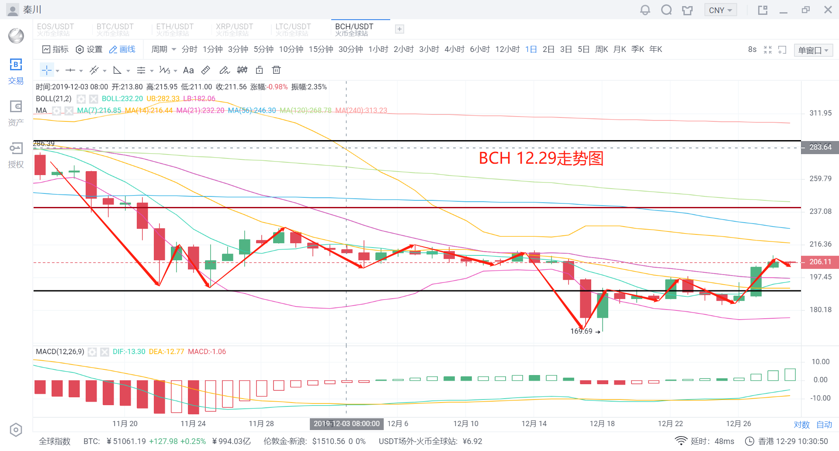Screen dimensions: 839x451
Task: Toggle the 画线 drawing toolbar button
Action: (x=122, y=49)
